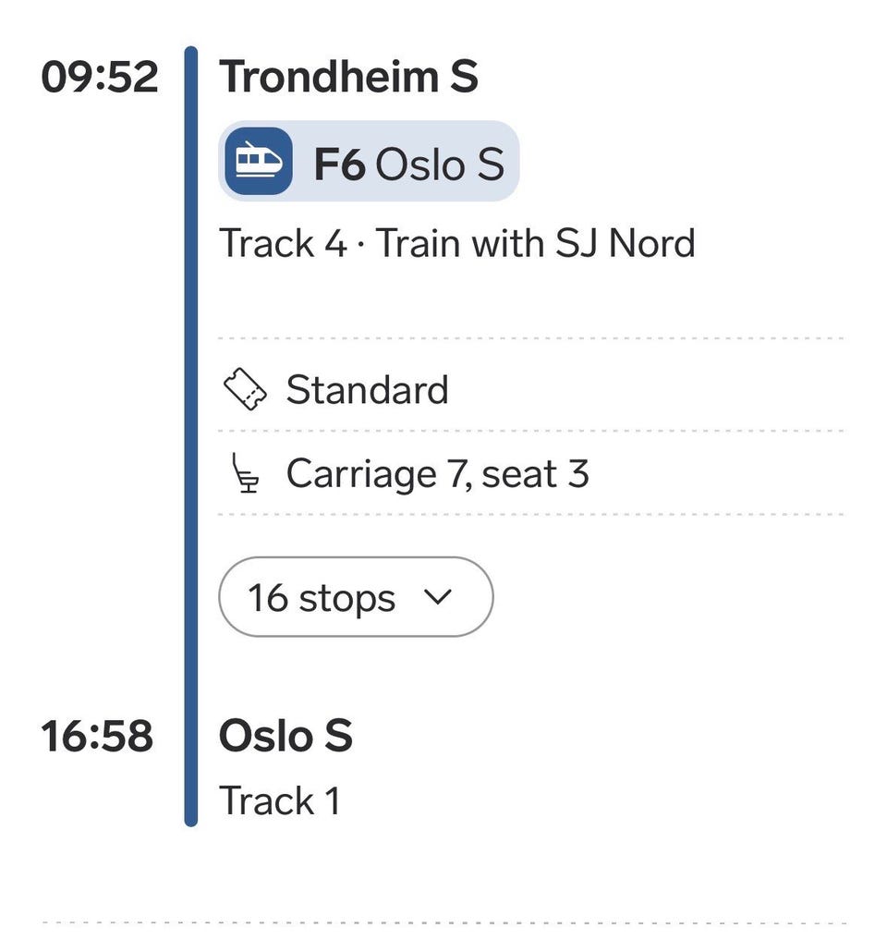Click the 09:52 departure time
This screenshot has height=952, width=887.
pos(100,77)
